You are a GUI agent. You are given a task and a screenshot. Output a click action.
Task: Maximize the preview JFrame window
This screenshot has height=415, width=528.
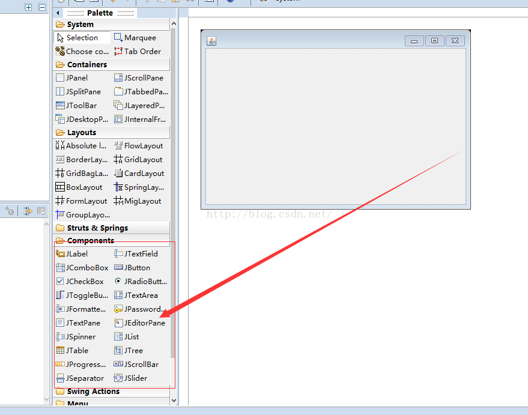point(435,41)
